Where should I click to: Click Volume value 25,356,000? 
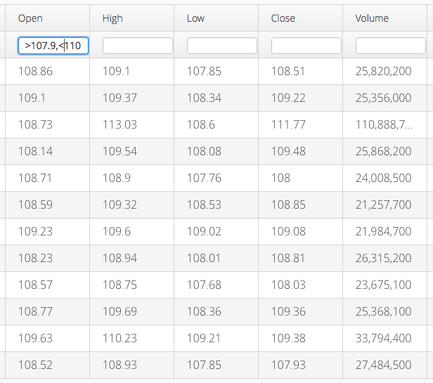click(383, 98)
